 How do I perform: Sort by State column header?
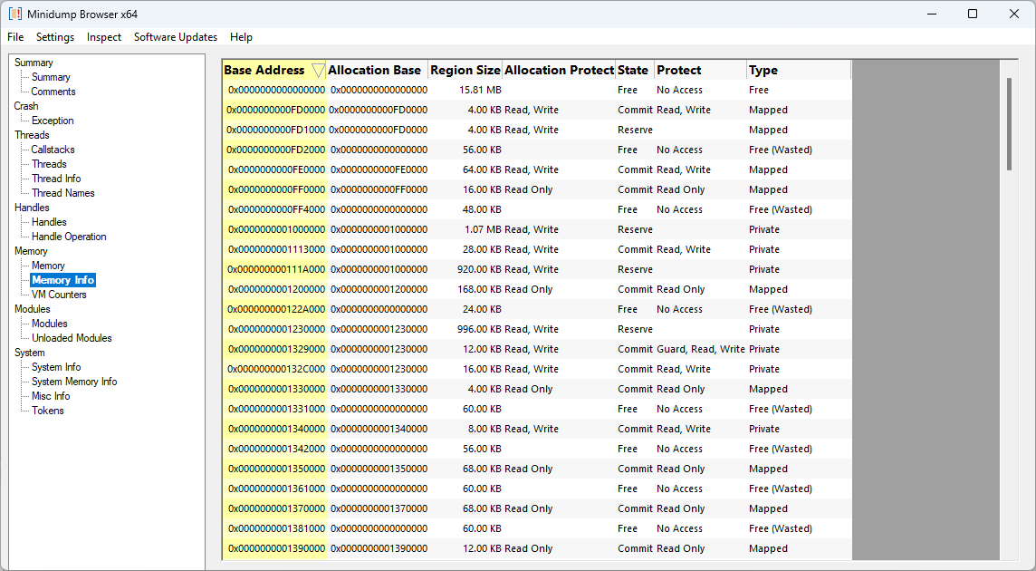[634, 70]
